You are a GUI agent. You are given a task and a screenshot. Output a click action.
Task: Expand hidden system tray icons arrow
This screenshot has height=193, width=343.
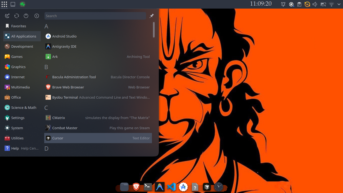tap(339, 4)
